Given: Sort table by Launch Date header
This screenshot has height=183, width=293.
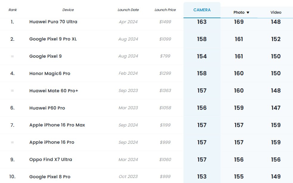Looking at the screenshot, I should click(x=128, y=10).
